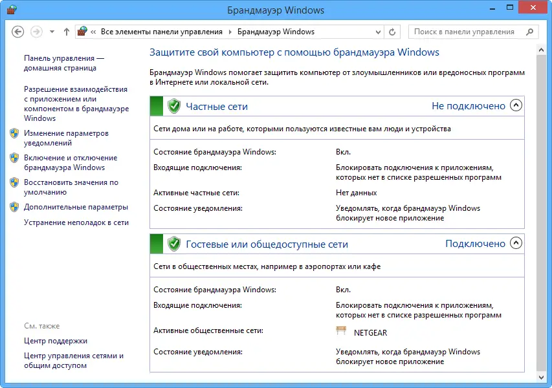The height and width of the screenshot is (388, 552).
Task: Open the recent locations dropdown arrow
Action: tap(52, 32)
